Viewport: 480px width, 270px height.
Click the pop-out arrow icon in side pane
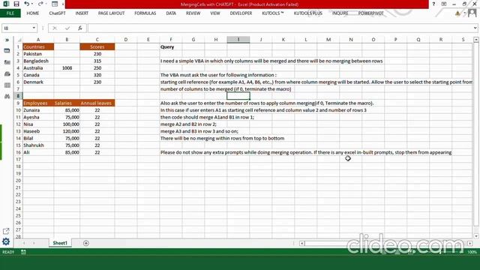pyautogui.click(x=6, y=231)
